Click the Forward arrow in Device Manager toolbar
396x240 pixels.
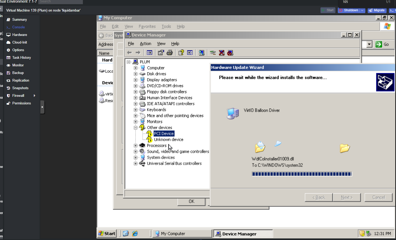[138, 53]
